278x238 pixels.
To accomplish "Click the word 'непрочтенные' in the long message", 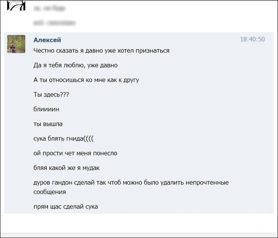I will 207,183.
